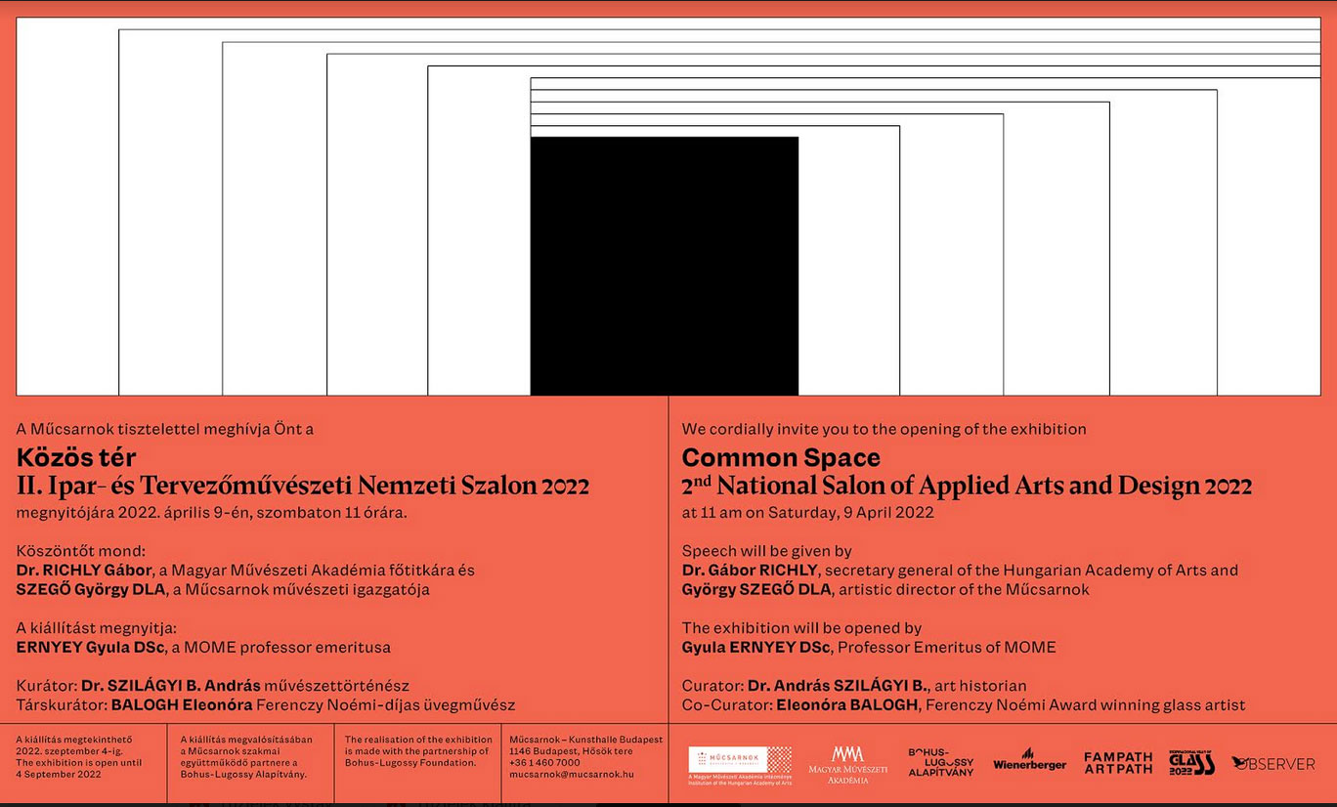Click the address '1146 Budapest, Hősök tere'
The width and height of the screenshot is (1337, 807).
569,751
